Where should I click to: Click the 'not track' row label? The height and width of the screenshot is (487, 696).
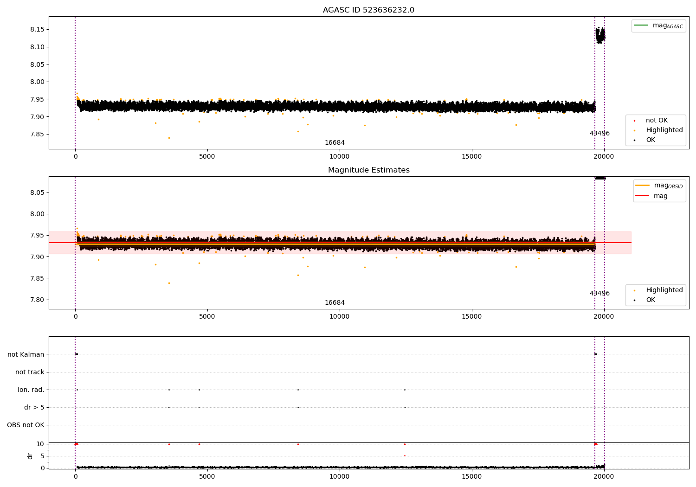[30, 372]
